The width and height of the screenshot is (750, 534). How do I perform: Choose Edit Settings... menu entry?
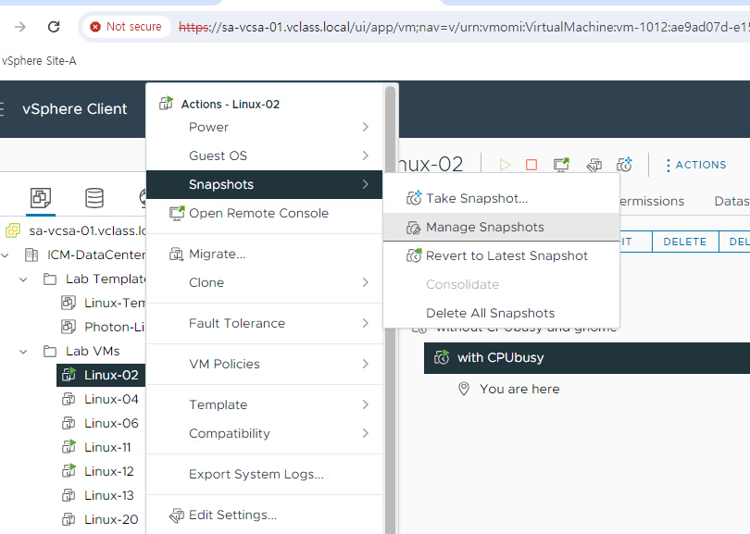(x=264, y=515)
